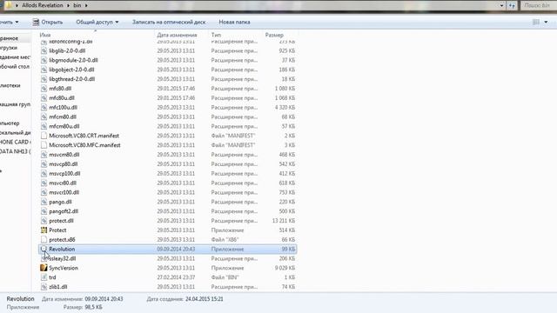Click the bin folder in the address path
557x313 pixels.
tap(77, 5)
